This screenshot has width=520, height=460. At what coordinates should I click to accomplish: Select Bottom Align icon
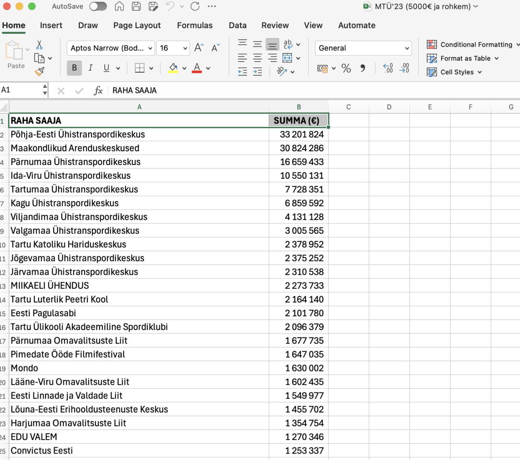tap(273, 44)
